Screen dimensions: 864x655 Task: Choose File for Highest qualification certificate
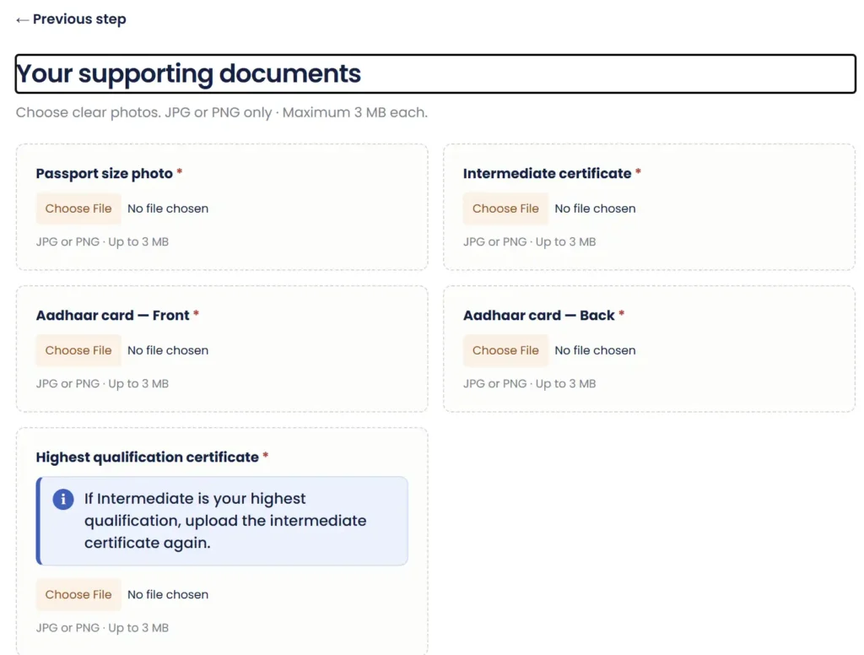tap(78, 594)
